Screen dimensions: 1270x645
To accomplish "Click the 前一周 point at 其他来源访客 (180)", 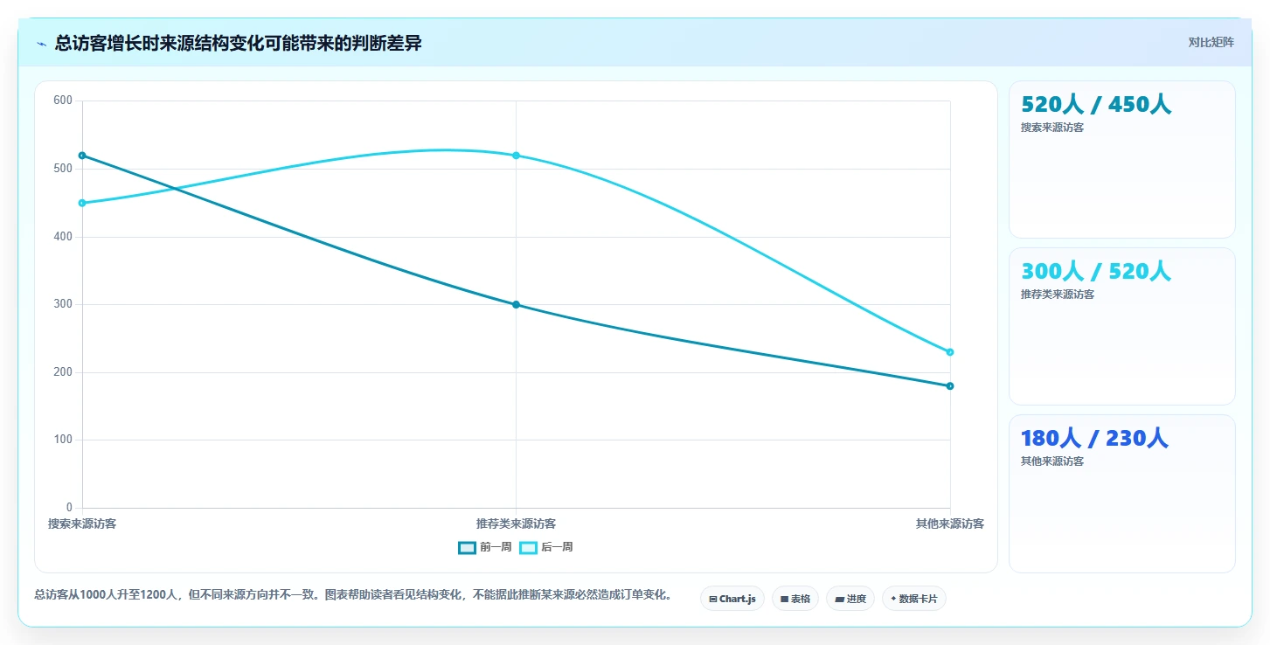I will pos(950,385).
